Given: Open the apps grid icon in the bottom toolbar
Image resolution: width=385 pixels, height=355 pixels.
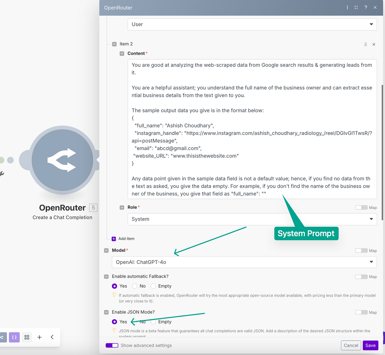Looking at the screenshot, I should pos(27,337).
